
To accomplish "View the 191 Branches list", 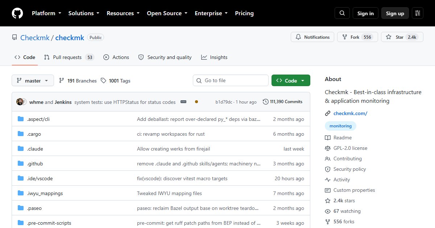I will tap(78, 81).
